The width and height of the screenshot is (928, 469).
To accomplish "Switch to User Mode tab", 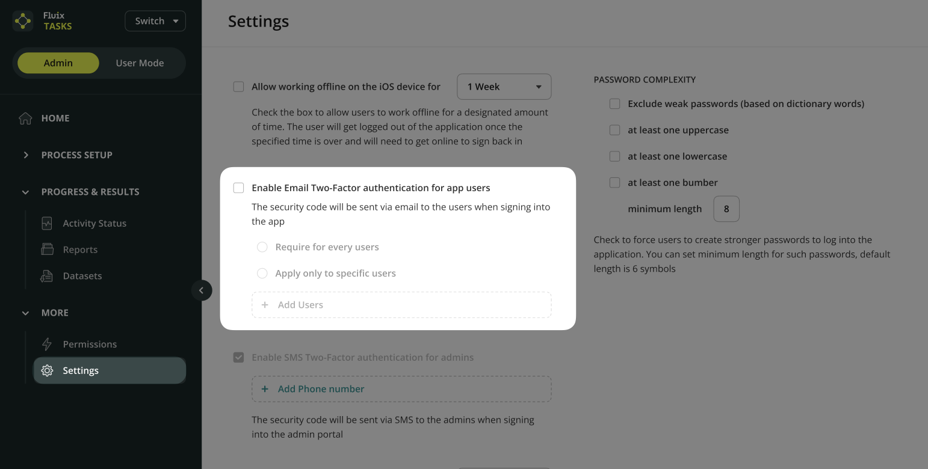I will (140, 63).
